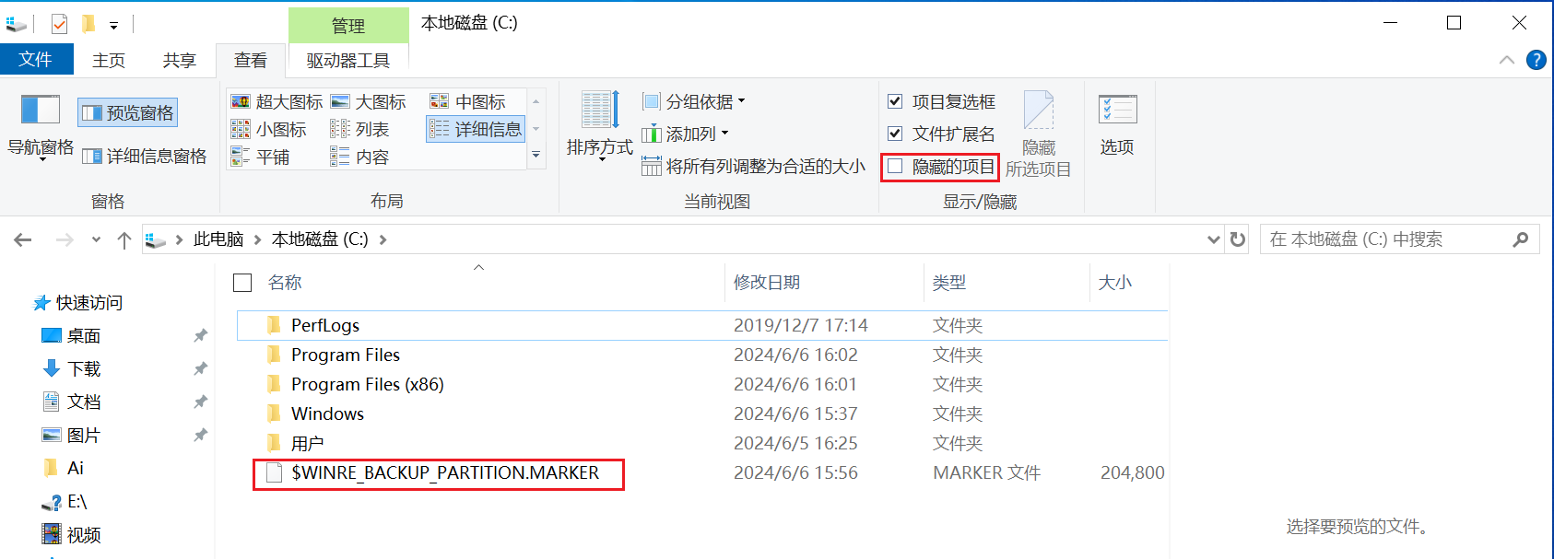Select Extra large icons (超大图标) layout
The width and height of the screenshot is (1554, 559).
click(x=277, y=102)
